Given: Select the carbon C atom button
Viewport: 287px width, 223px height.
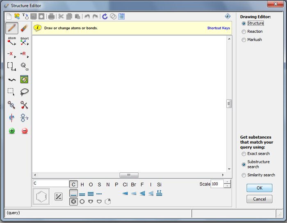Looking at the screenshot, I should click(x=73, y=185).
